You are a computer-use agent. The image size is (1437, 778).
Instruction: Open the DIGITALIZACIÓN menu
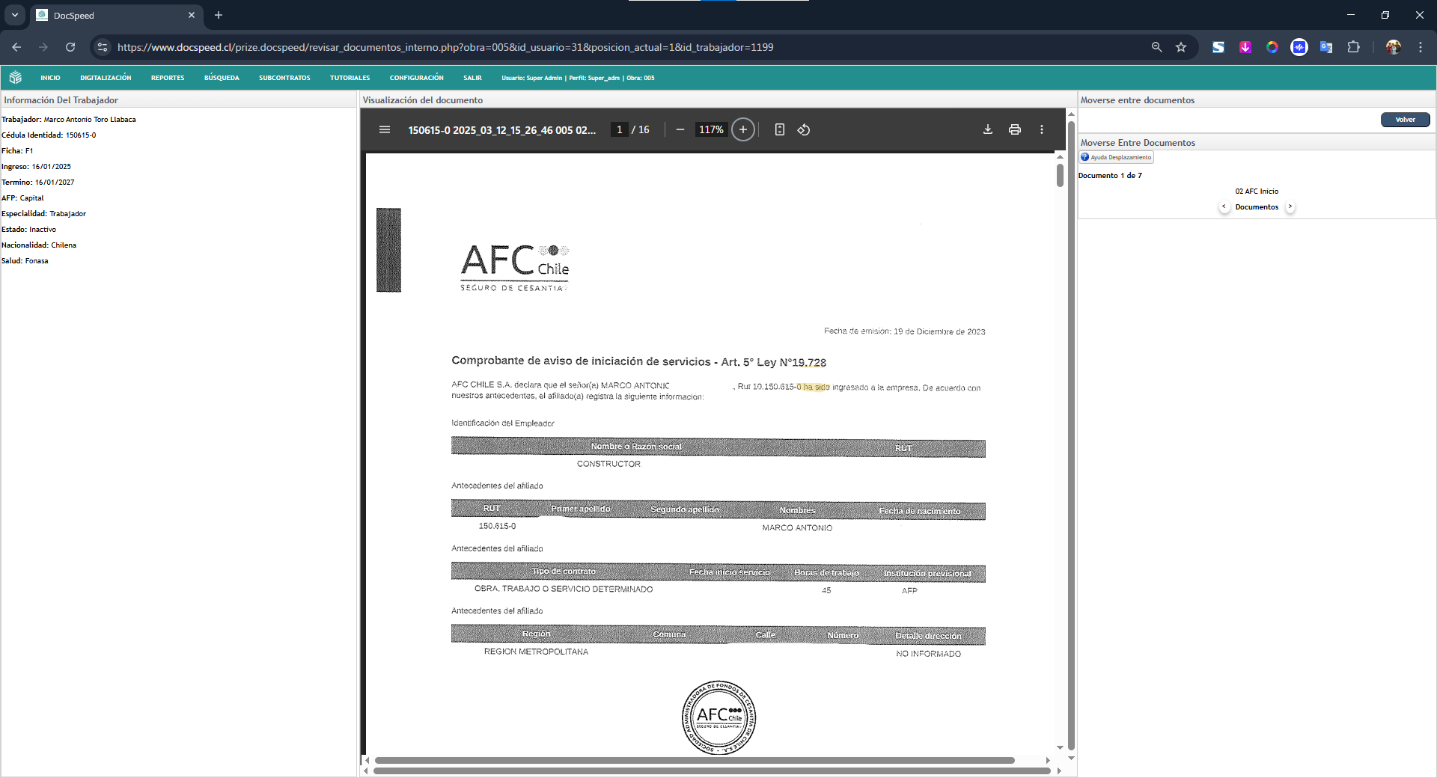click(106, 78)
